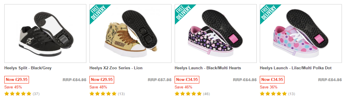Open Heelys Launch Black/Multi Hearts image
The height and width of the screenshot is (101, 346).
216,33
